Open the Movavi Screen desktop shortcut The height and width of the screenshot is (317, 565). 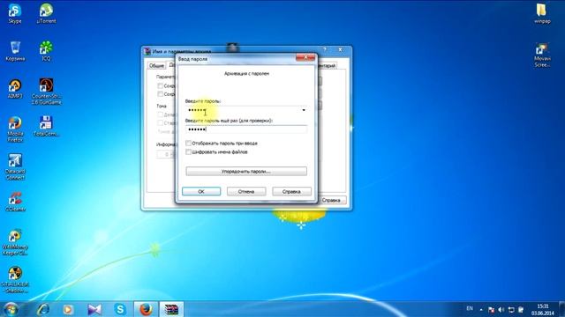pos(542,55)
